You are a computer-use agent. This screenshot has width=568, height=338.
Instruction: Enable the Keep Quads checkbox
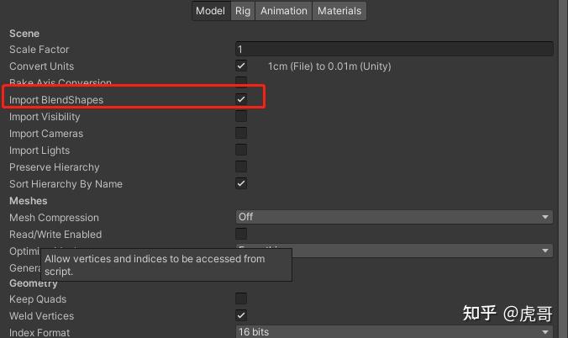coord(241,298)
